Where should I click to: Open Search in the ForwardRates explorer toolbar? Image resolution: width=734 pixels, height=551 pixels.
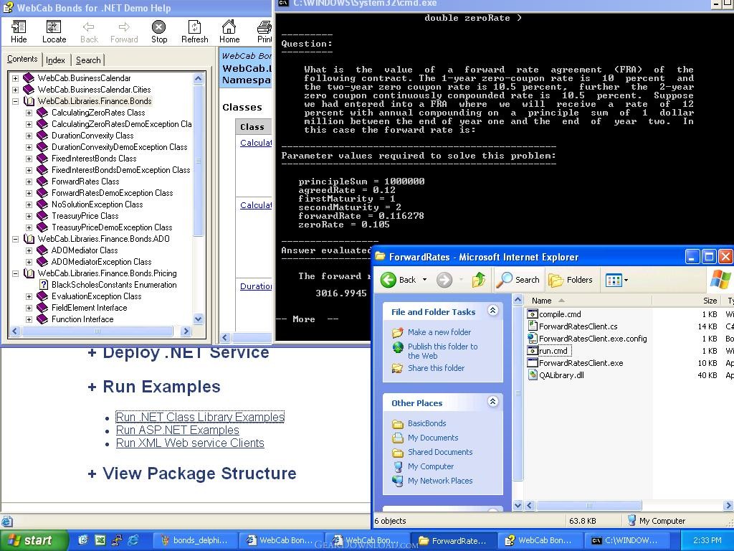point(518,280)
